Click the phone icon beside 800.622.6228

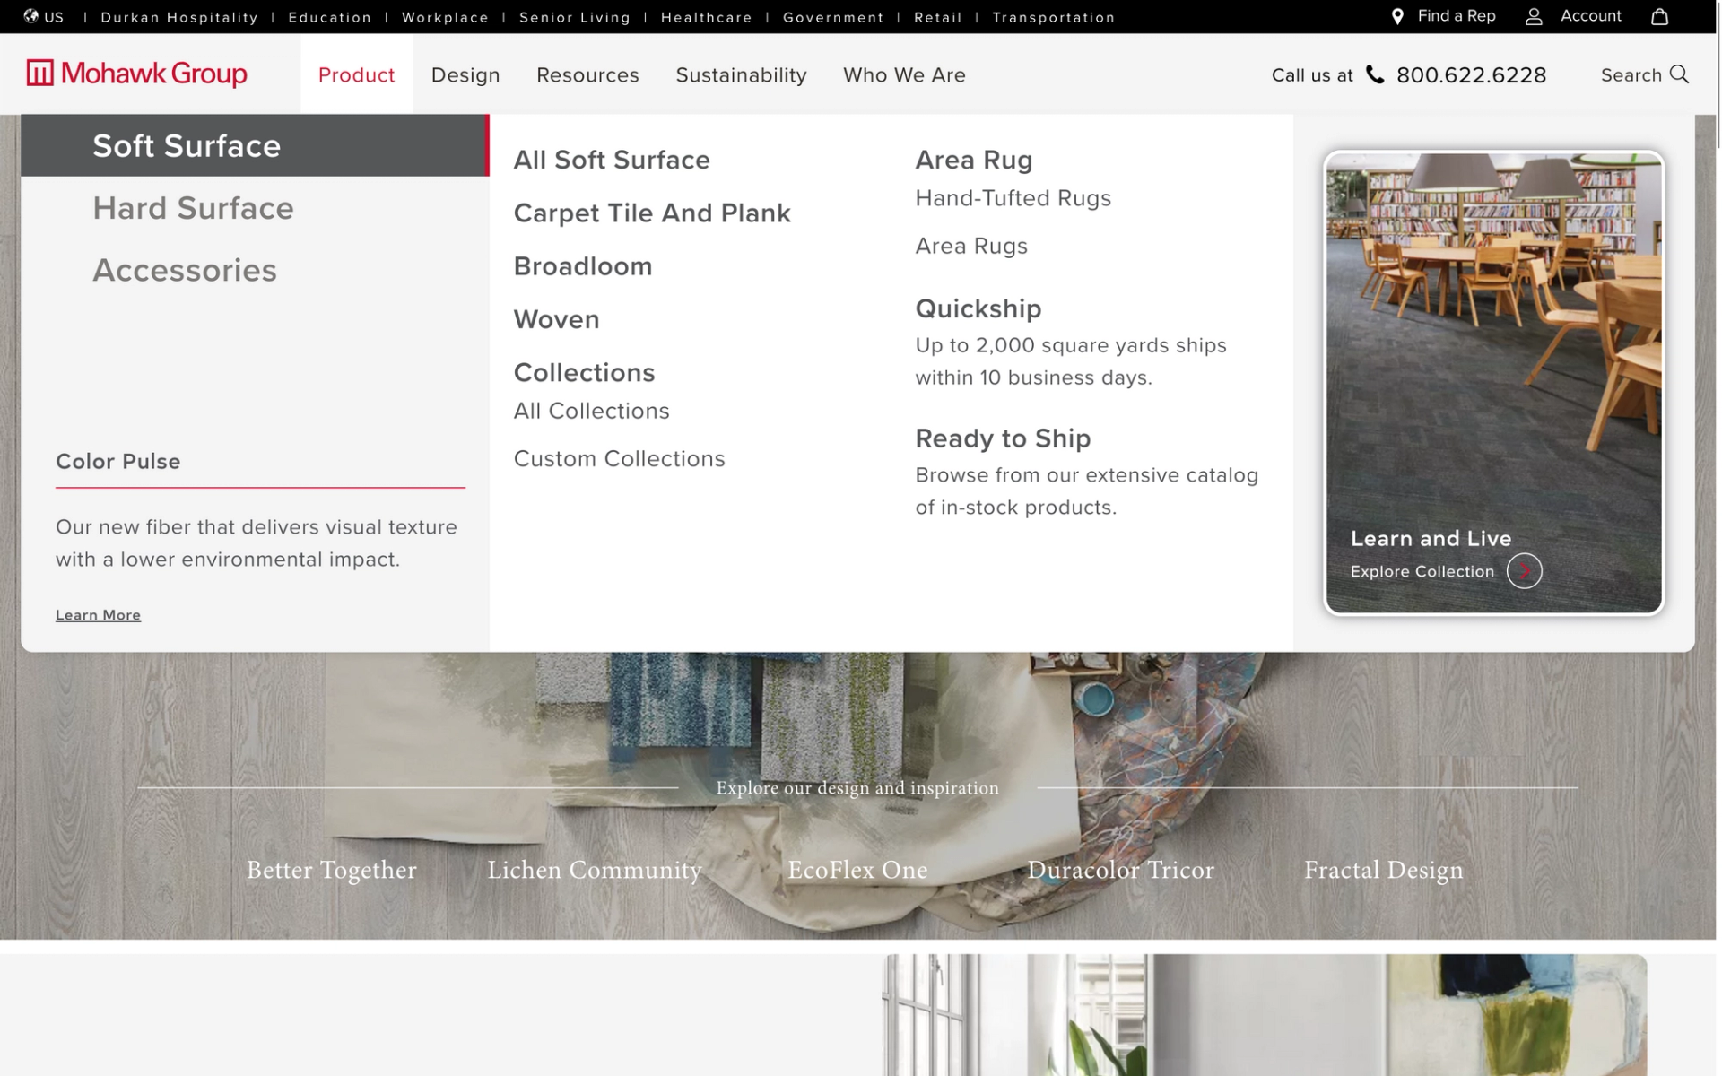[1374, 74]
